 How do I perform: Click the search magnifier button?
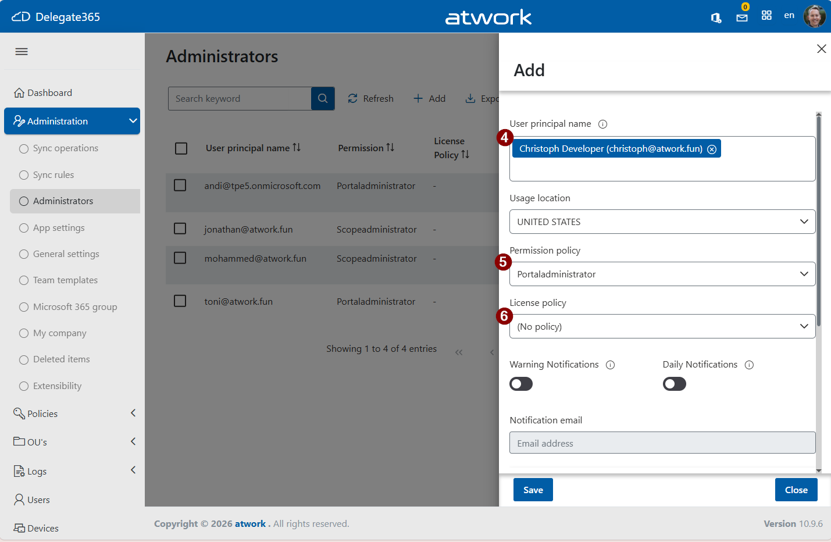coord(323,99)
